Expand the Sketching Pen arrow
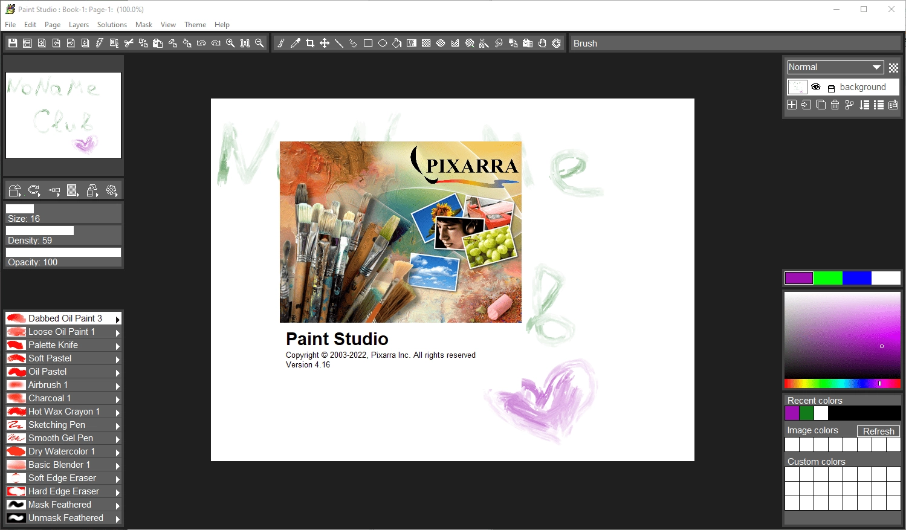The width and height of the screenshot is (906, 530). [x=118, y=425]
